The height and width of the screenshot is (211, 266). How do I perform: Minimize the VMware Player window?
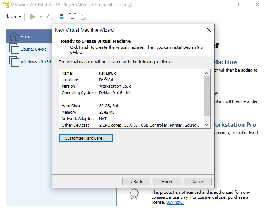coord(223,5)
